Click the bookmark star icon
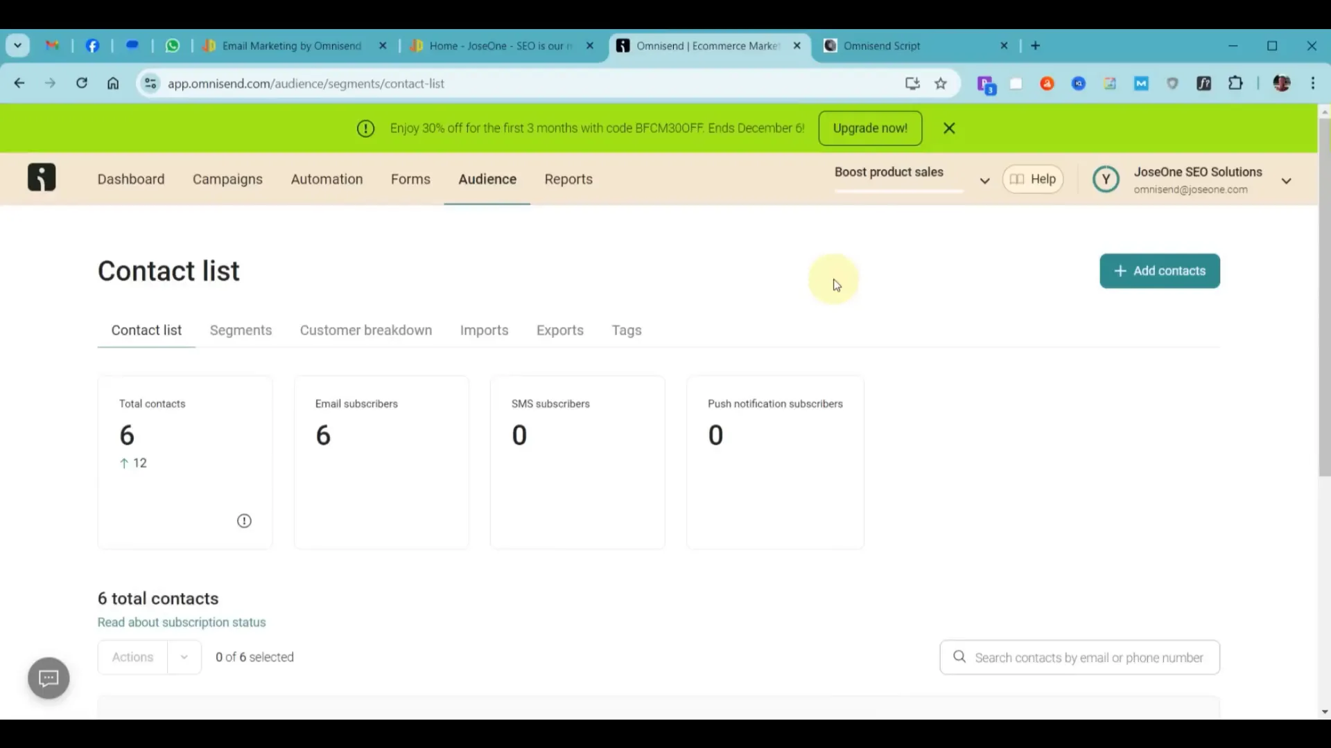Viewport: 1331px width, 748px height. (941, 84)
